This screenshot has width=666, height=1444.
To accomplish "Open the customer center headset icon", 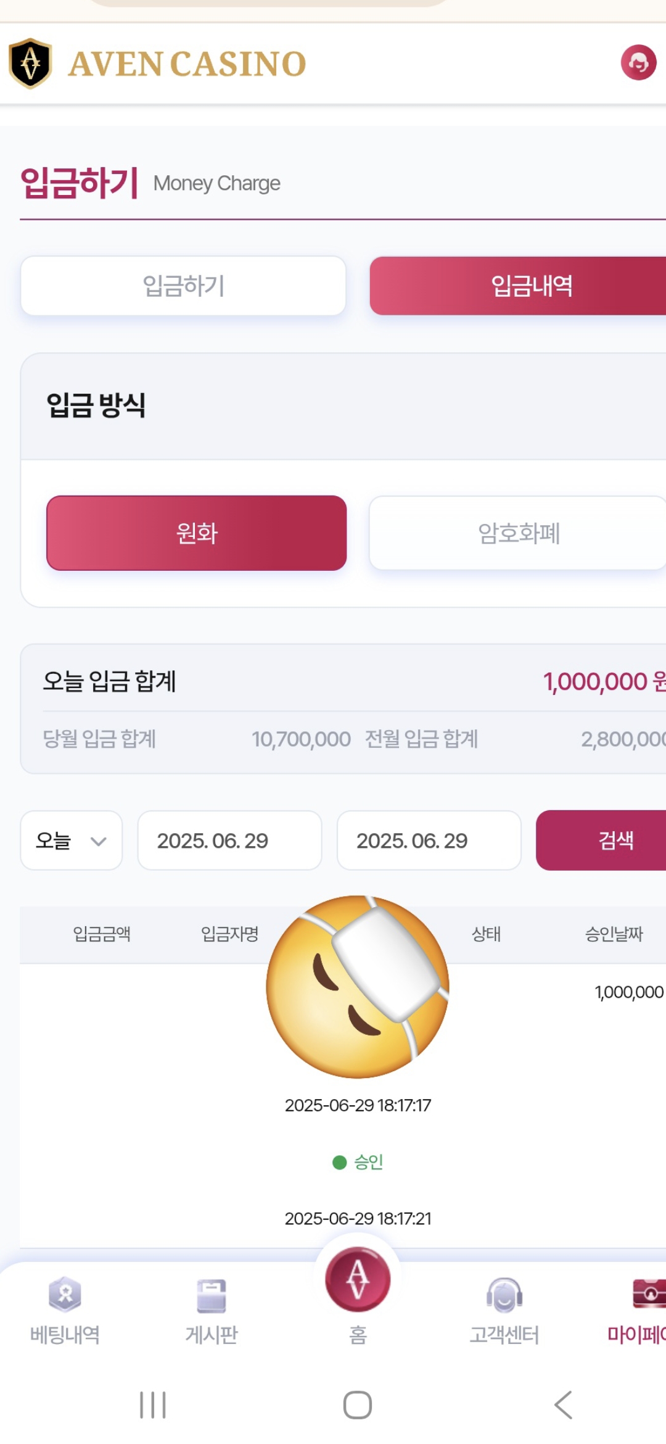I will [x=504, y=1294].
